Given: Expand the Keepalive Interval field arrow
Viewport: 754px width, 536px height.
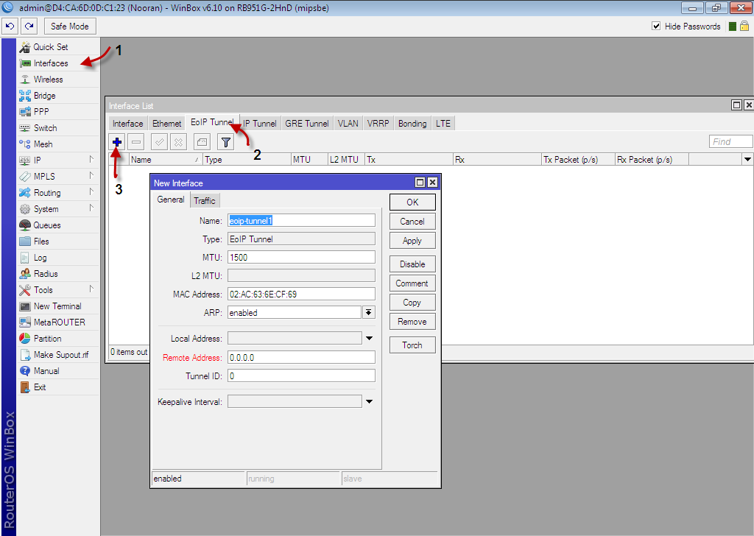Looking at the screenshot, I should pyautogui.click(x=370, y=402).
